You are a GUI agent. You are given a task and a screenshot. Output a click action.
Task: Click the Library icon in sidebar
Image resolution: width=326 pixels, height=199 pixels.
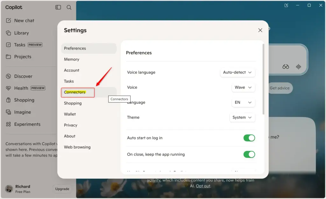point(8,33)
